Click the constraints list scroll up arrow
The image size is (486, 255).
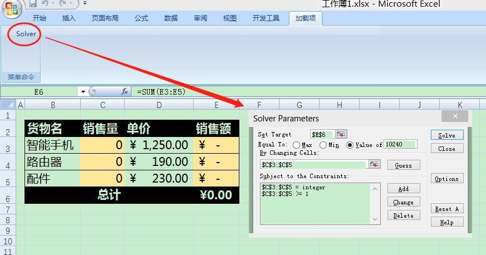375,189
